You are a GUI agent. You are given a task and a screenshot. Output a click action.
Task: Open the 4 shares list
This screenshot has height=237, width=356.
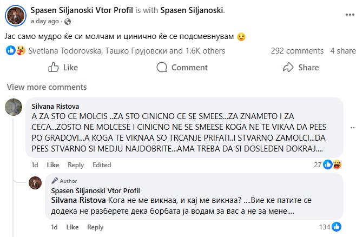(x=343, y=51)
